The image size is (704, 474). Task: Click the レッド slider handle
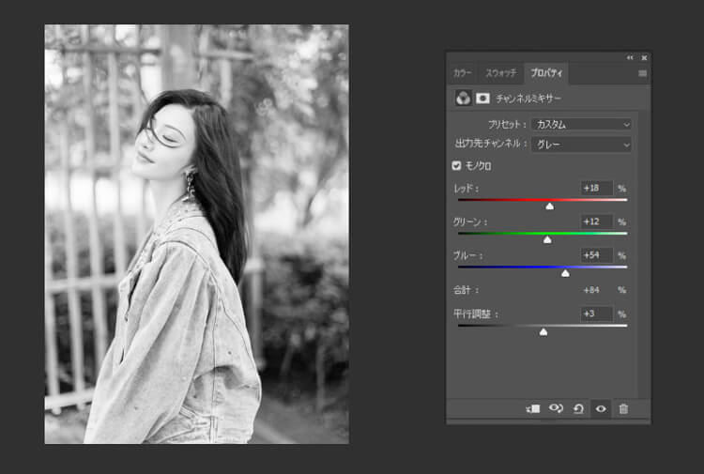pyautogui.click(x=549, y=206)
